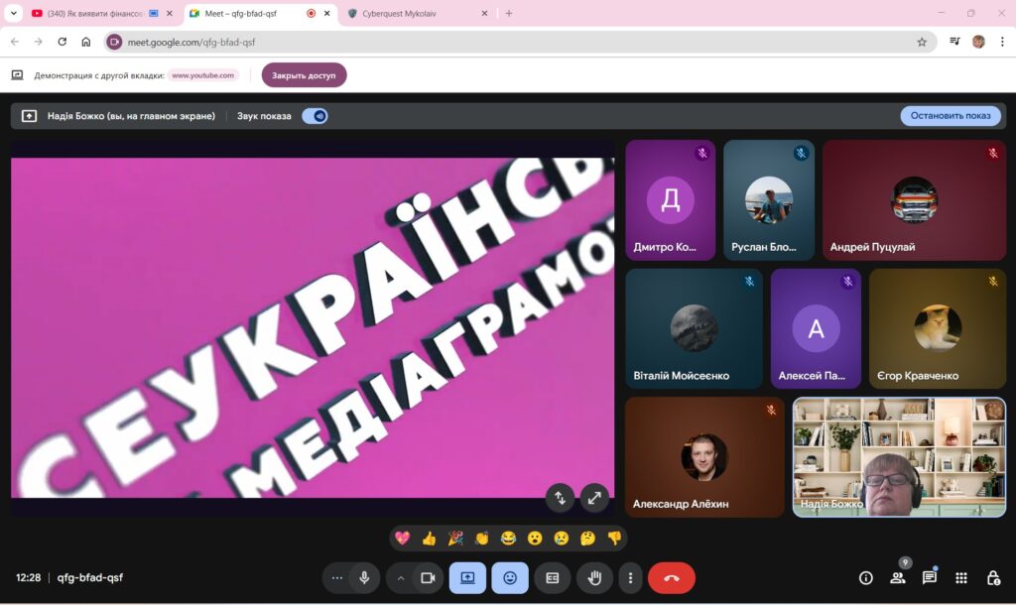This screenshot has width=1016, height=605.
Task: Toggle closed captions on
Action: 553,578
